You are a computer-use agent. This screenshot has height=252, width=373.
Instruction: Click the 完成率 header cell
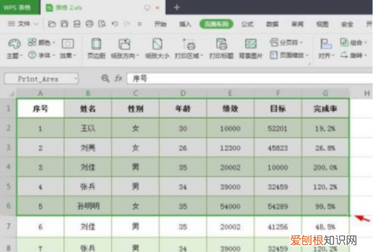point(325,109)
